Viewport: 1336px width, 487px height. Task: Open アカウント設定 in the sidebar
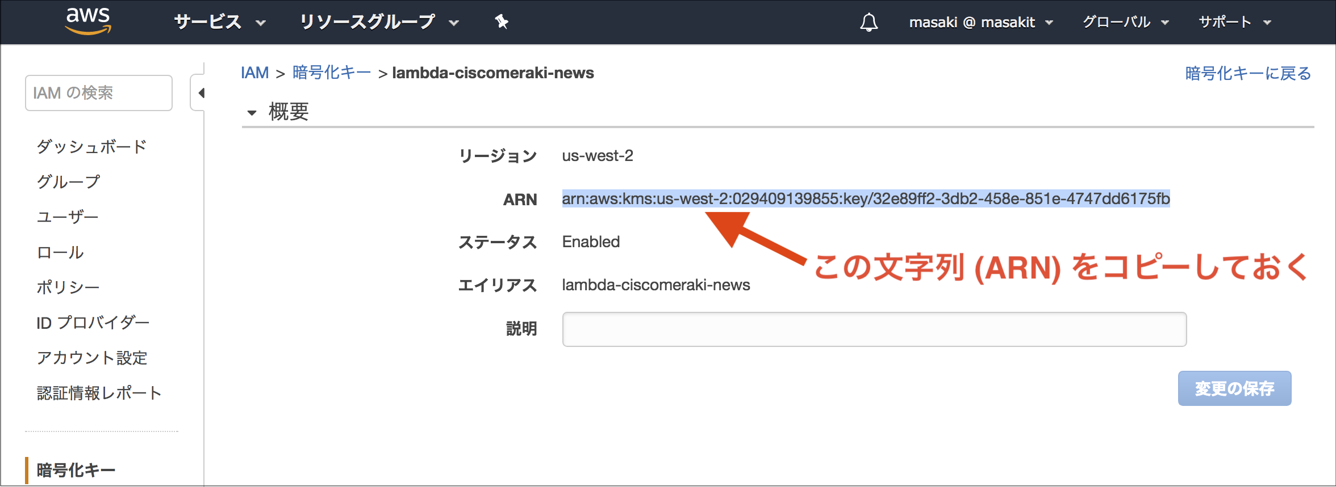[92, 358]
